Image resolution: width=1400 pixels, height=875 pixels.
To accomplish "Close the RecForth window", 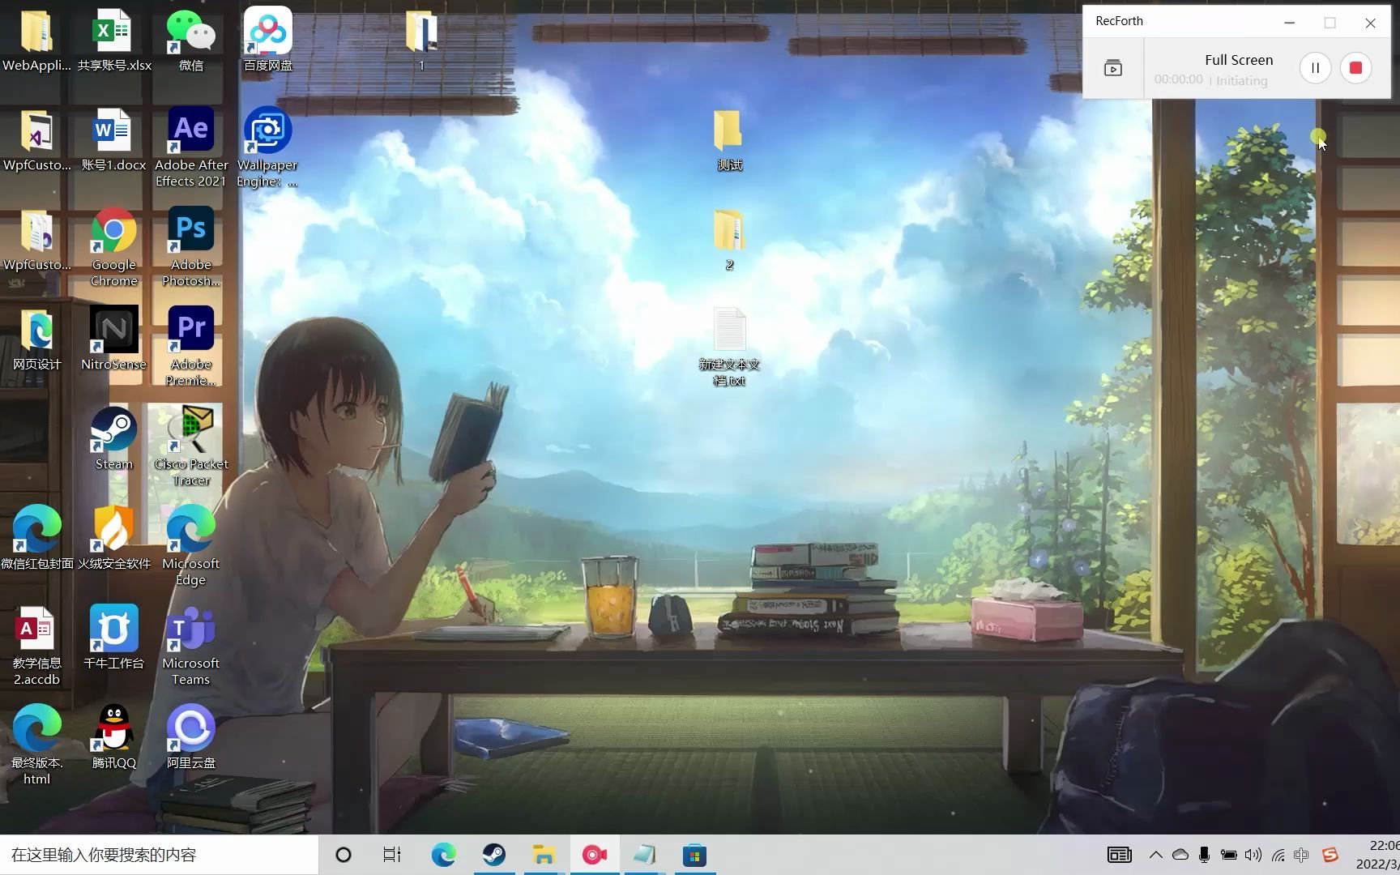I will 1370,23.
